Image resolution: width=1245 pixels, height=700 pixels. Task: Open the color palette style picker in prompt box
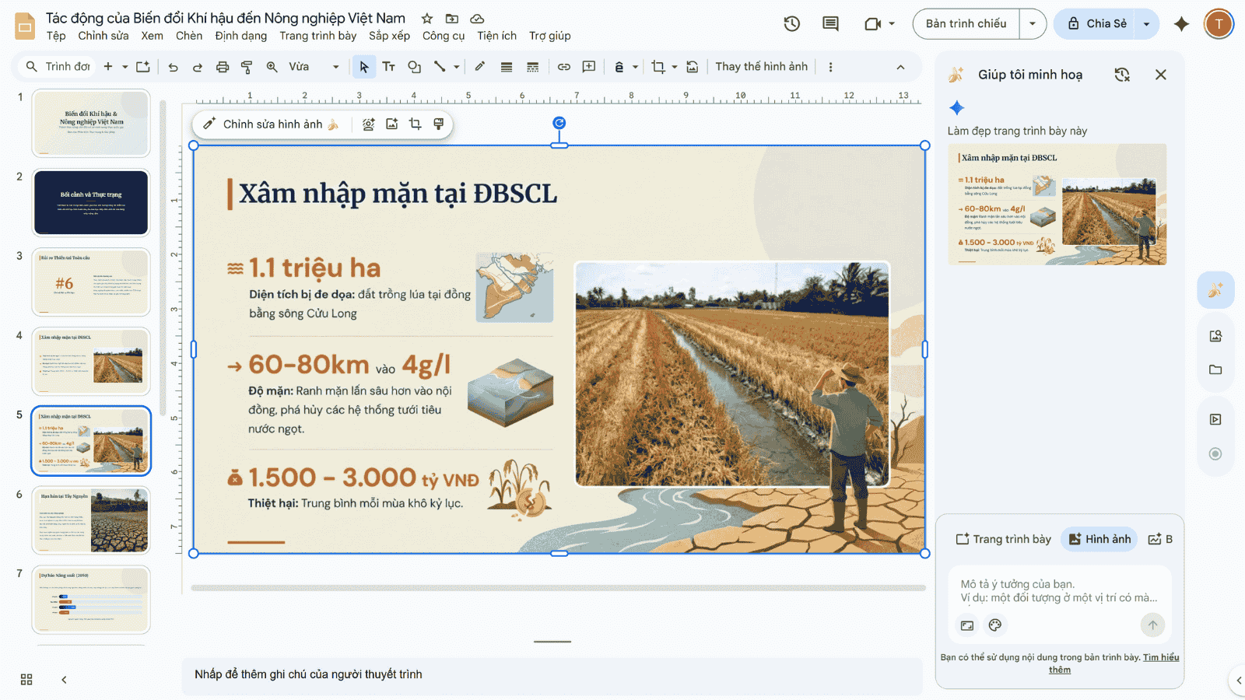click(994, 625)
